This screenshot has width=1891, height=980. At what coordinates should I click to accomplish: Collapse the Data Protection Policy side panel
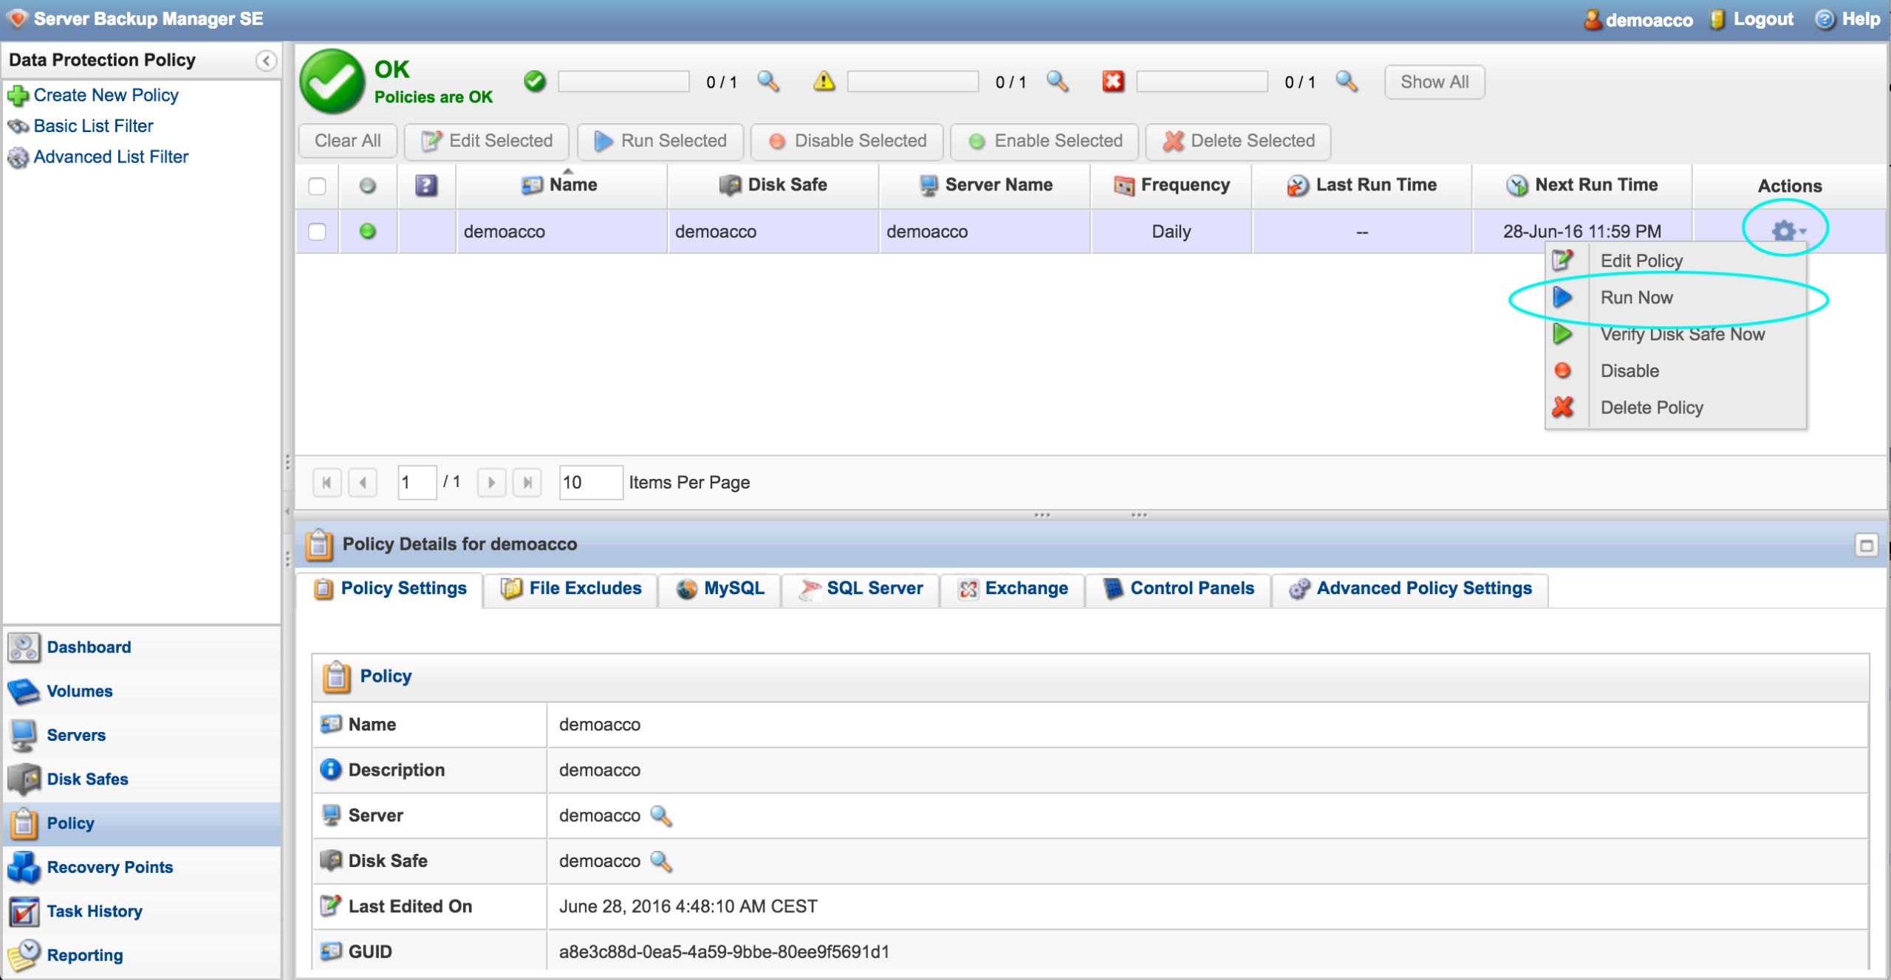coord(266,61)
